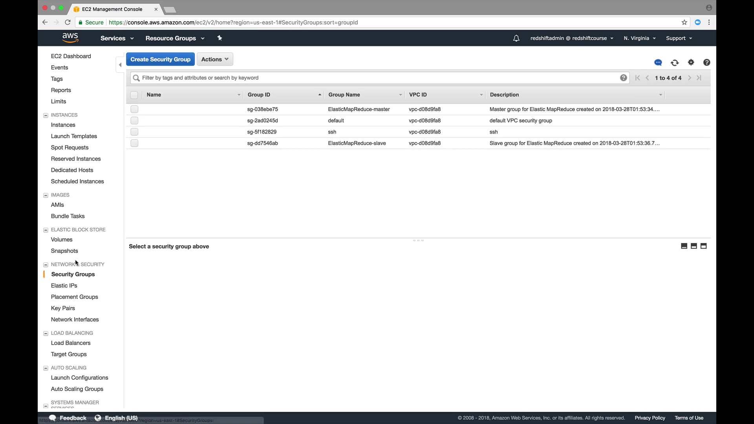
Task: Collapse the left navigation sidebar arrow
Action: pyautogui.click(x=120, y=65)
